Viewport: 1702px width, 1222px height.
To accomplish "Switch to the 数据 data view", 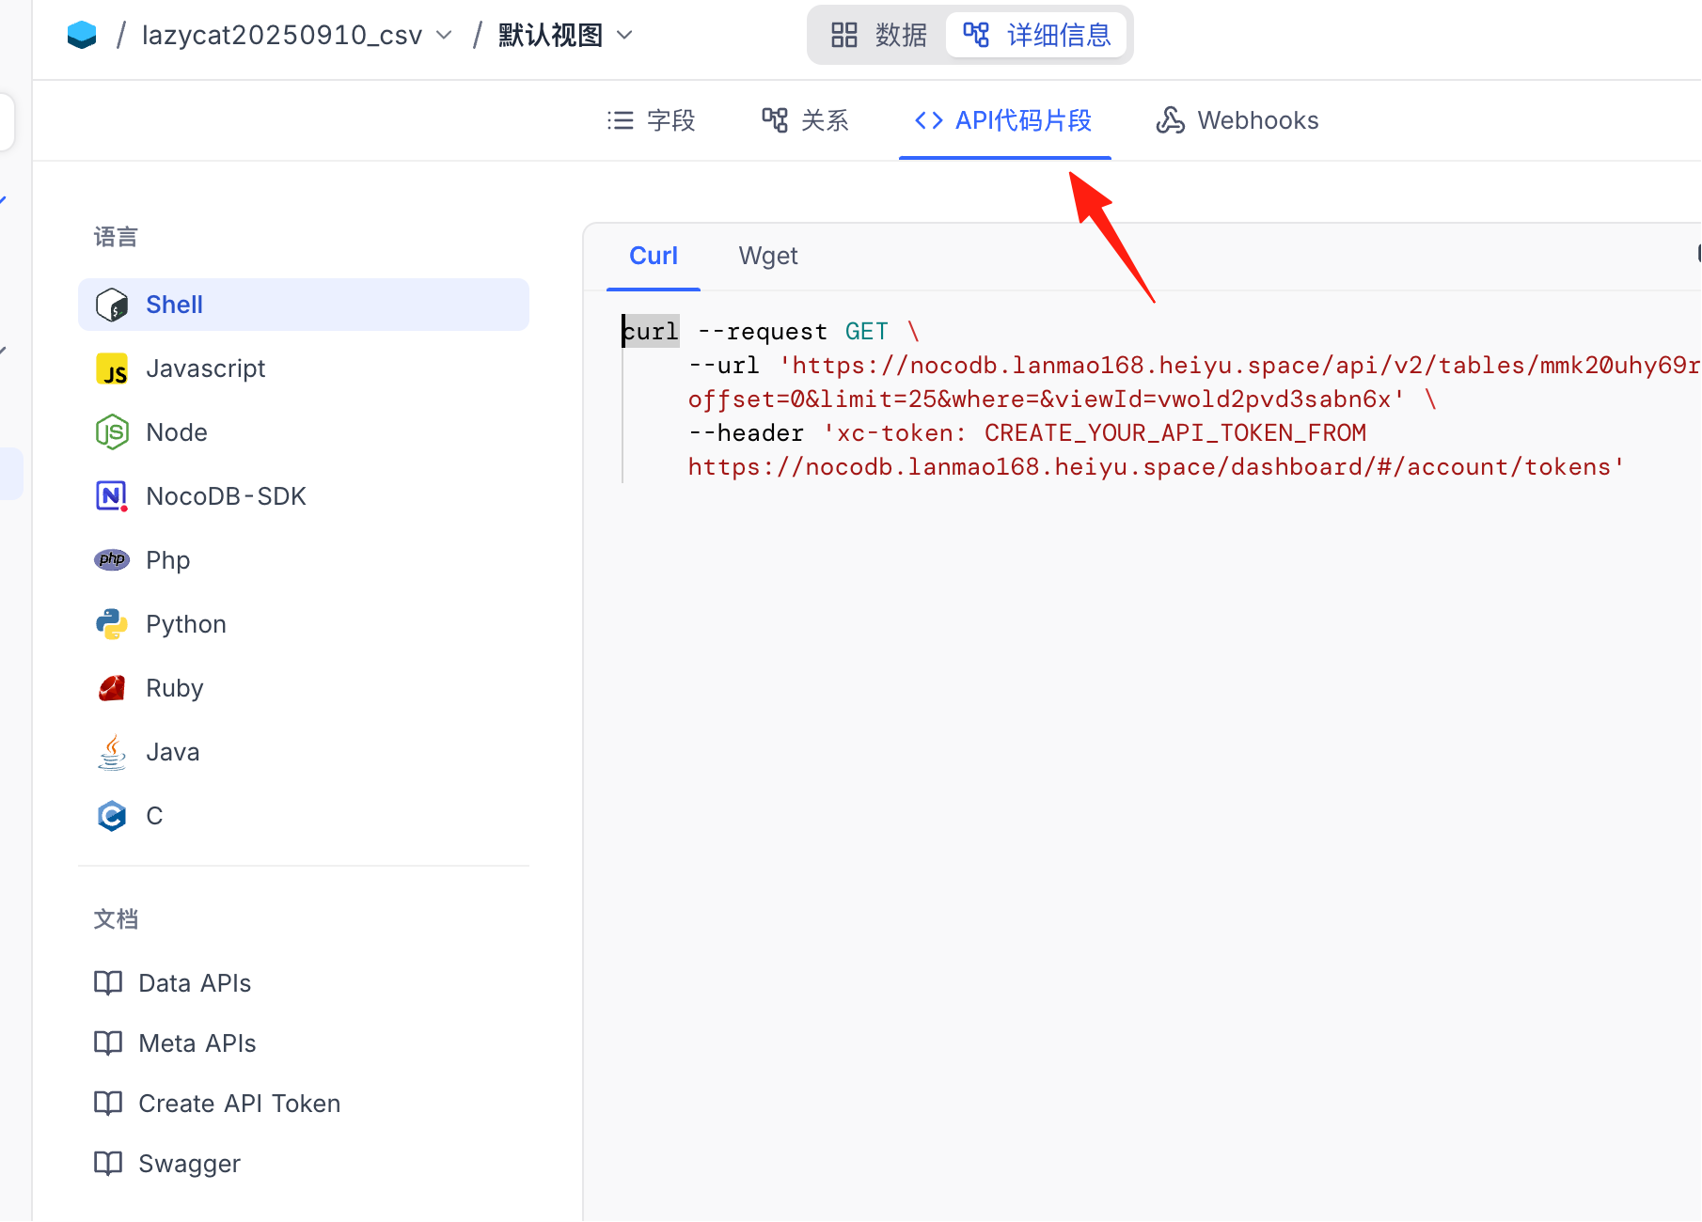I will tap(879, 36).
